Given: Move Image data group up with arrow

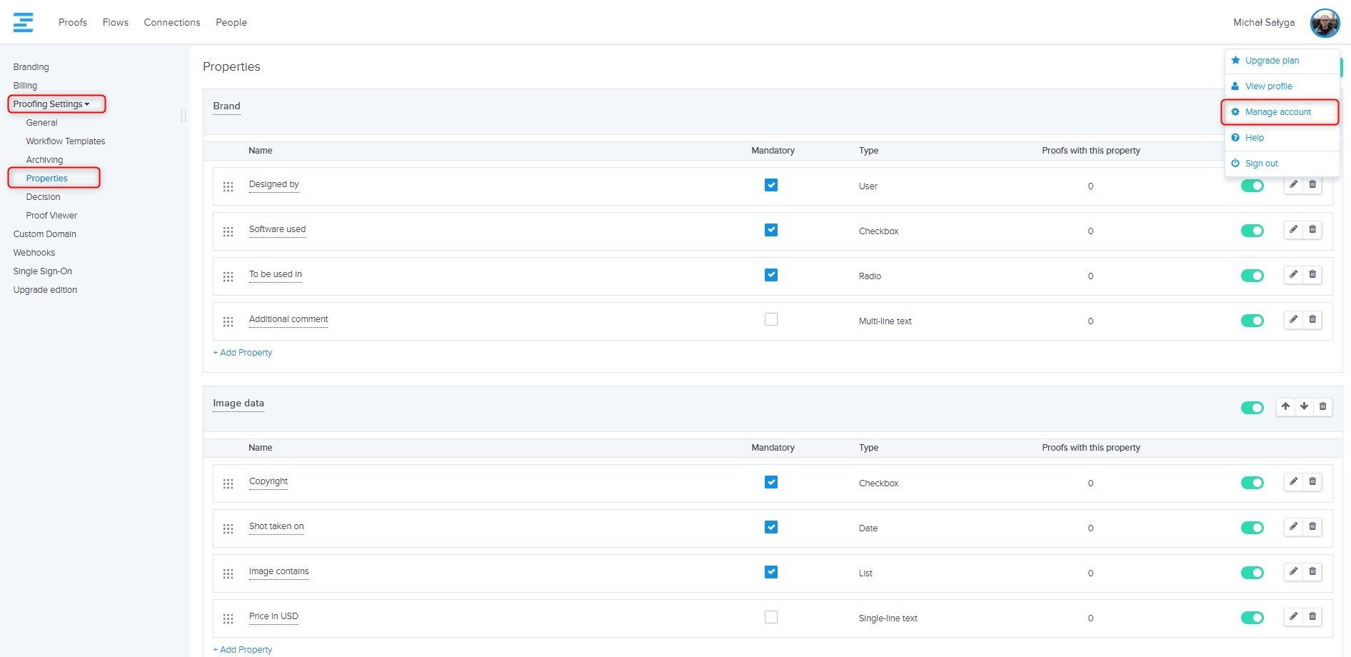Looking at the screenshot, I should (1285, 406).
